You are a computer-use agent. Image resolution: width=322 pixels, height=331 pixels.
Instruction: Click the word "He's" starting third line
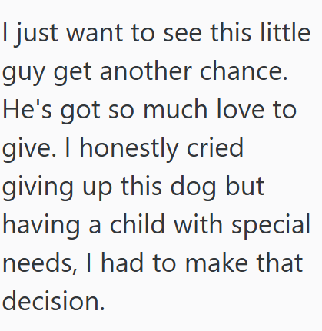pos(27,109)
